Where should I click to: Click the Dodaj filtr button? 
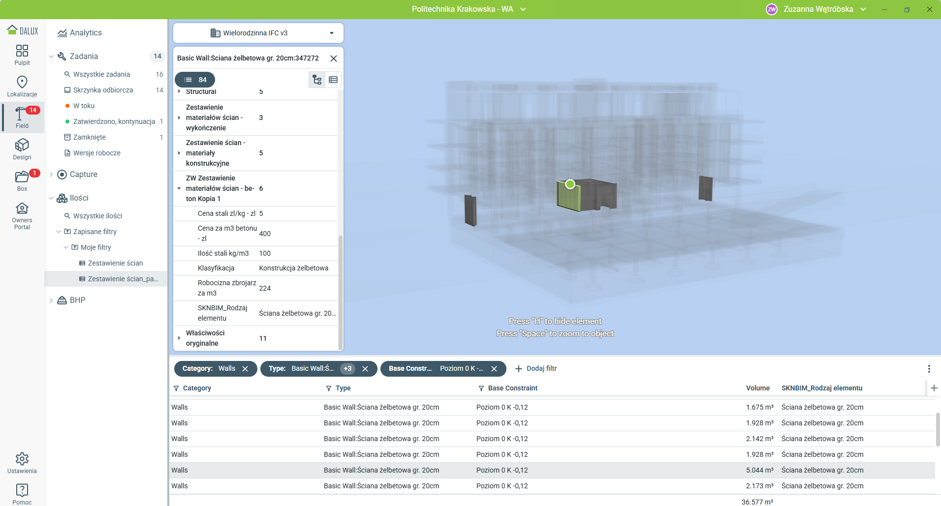pyautogui.click(x=536, y=369)
